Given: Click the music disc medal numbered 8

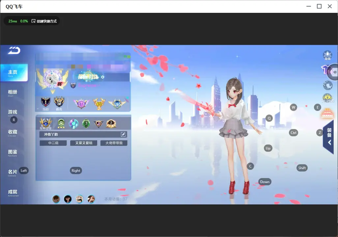Looking at the screenshot, I should coord(73,124).
